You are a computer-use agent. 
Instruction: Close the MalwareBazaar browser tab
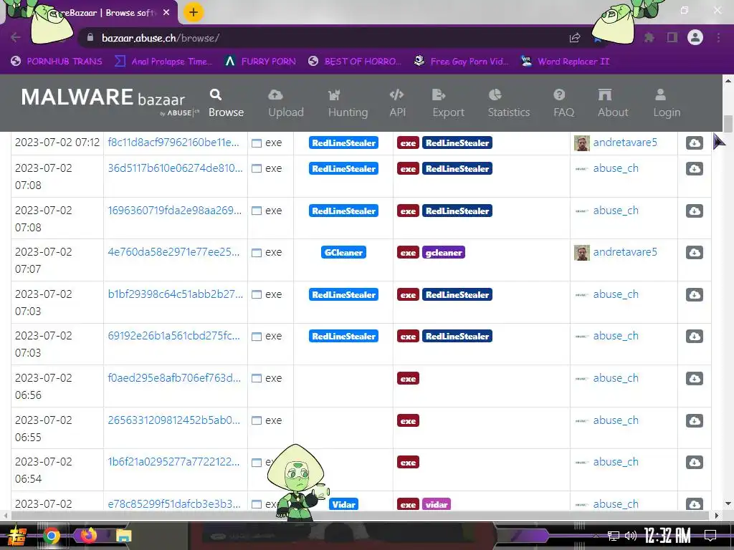[166, 13]
